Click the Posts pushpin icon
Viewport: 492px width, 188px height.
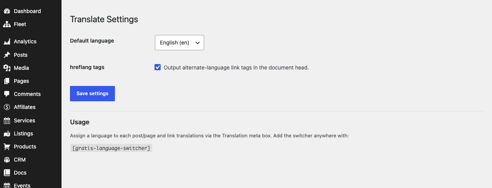coord(7,55)
